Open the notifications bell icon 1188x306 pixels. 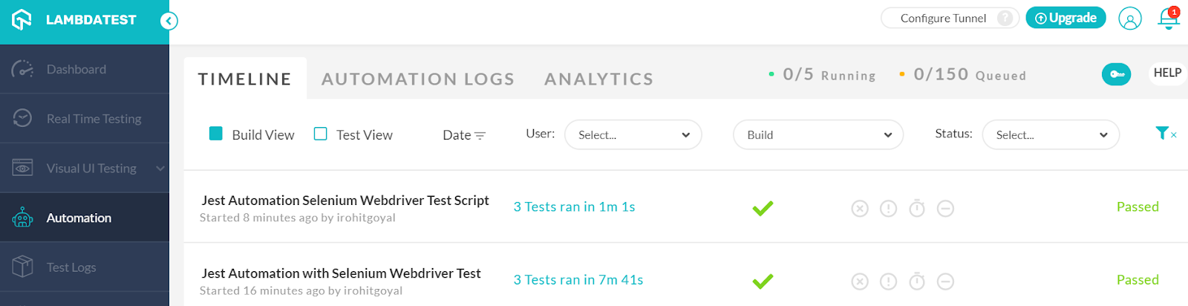pos(1168,19)
